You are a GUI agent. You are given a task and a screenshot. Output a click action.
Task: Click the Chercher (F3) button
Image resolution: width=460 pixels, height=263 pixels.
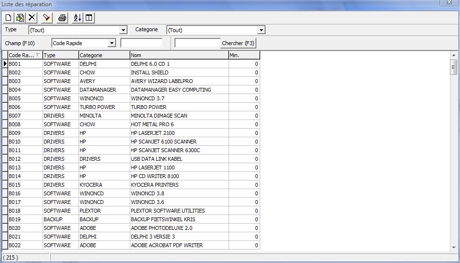(238, 43)
